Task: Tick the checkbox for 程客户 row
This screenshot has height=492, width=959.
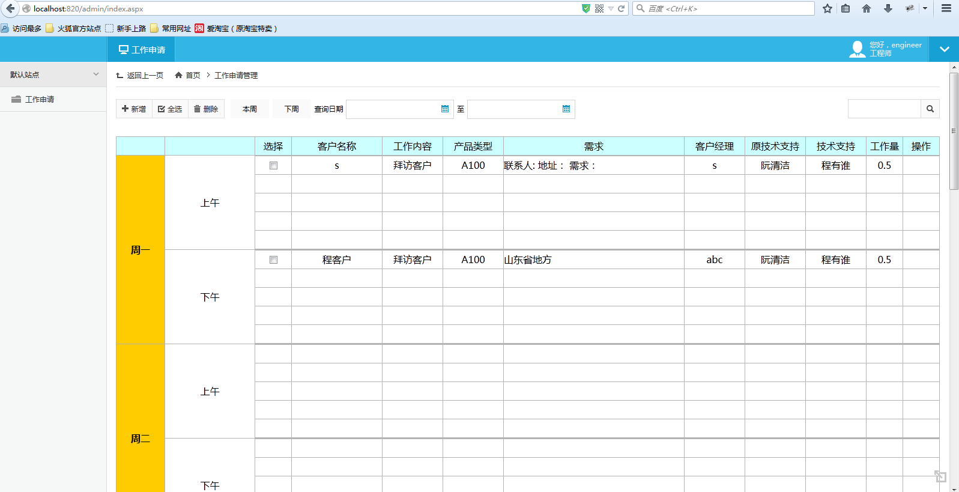Action: click(x=273, y=260)
